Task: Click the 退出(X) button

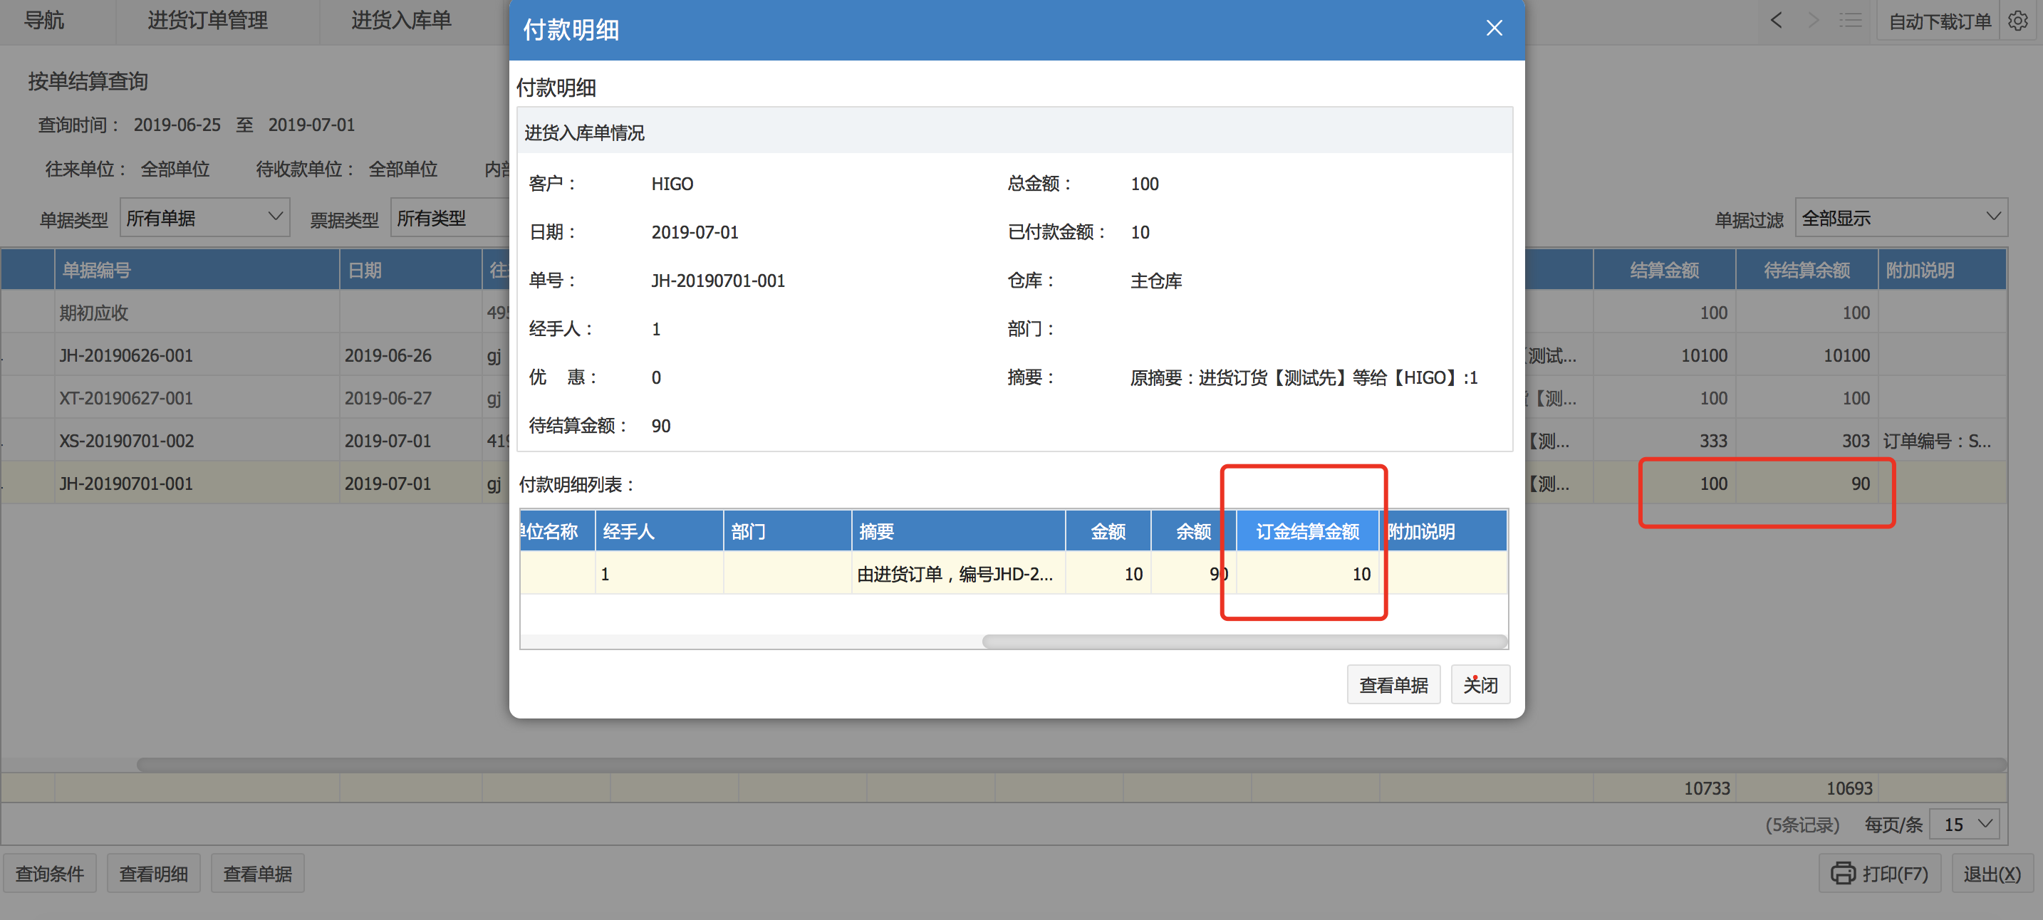Action: [x=1992, y=873]
